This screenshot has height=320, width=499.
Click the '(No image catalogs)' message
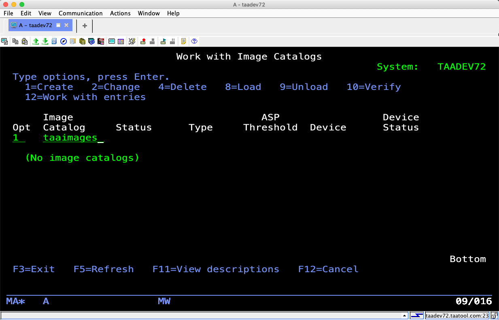(82, 158)
